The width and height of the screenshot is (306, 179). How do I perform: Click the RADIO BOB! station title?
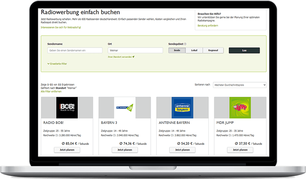click(54, 123)
